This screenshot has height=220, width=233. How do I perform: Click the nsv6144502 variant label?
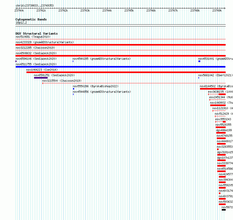216,86
